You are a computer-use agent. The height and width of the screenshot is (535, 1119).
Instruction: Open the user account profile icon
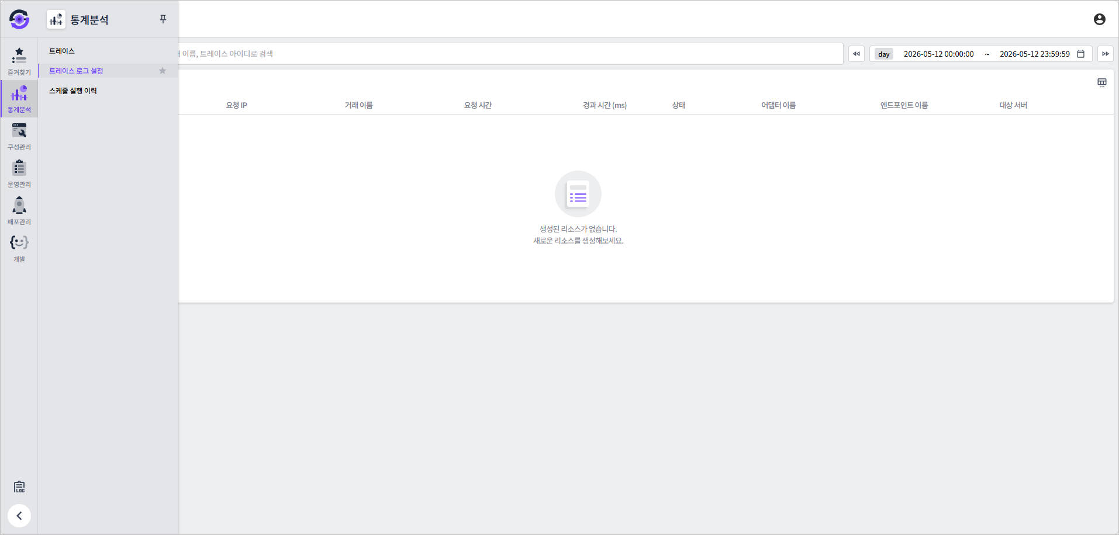(1100, 19)
